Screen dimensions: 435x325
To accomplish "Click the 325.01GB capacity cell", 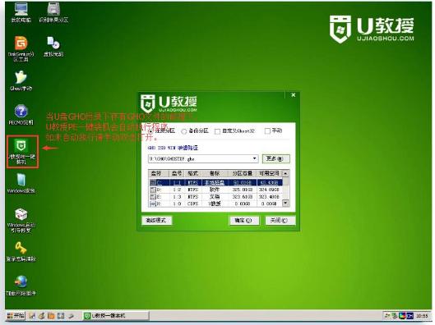I will click(243, 190).
